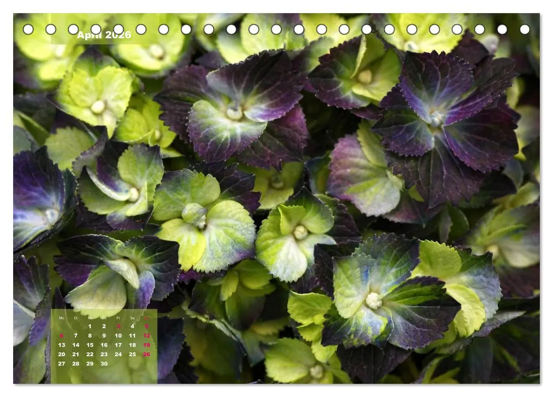
Task: Select date 13 in the calendar grid
Action: [x=61, y=345]
